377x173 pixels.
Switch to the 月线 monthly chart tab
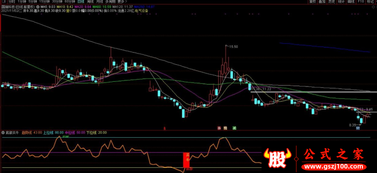99,2
